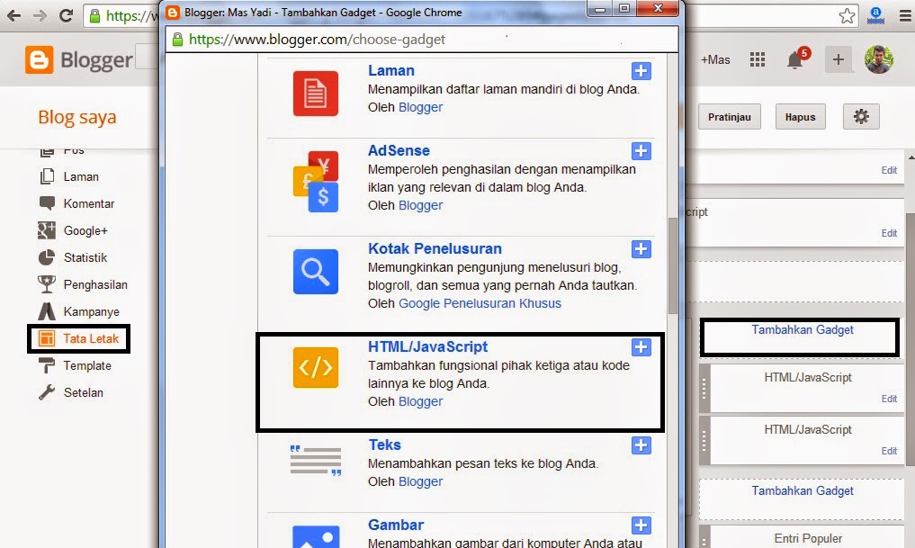The image size is (915, 548).
Task: Add Kotak Penelusuran gadget with plus button
Action: pos(641,249)
